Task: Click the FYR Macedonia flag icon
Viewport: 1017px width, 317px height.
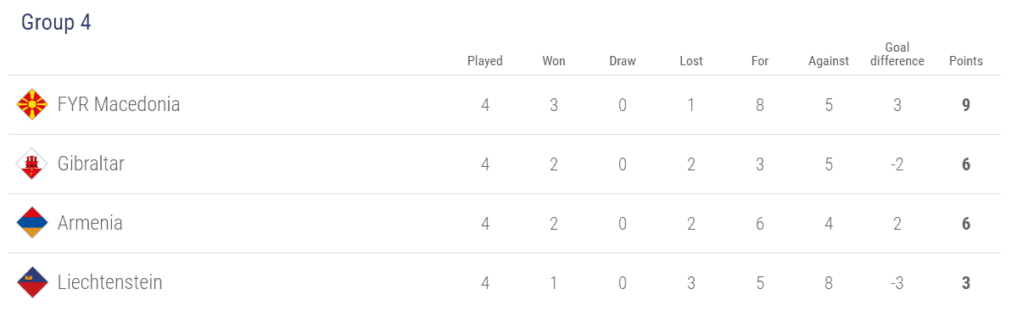Action: 31,104
